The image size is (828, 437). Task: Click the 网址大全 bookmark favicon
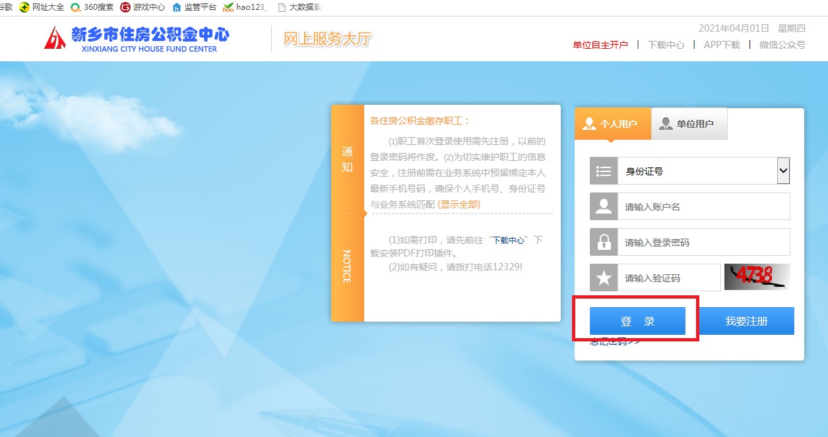[24, 7]
